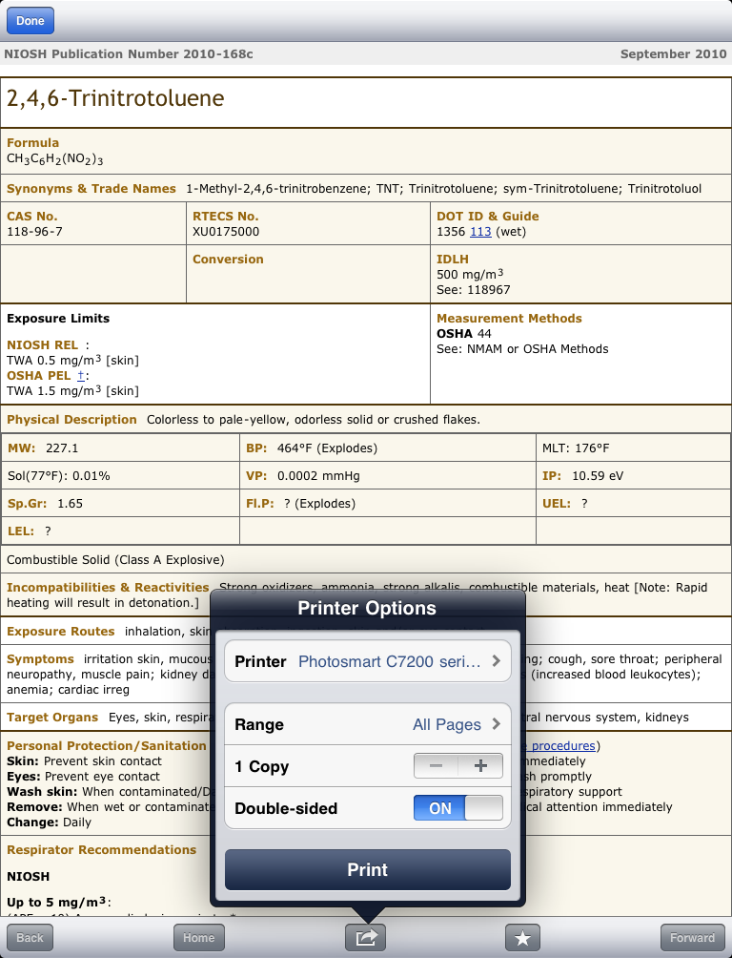Navigate Forward in the bottom toolbar
Viewport: 732px width, 958px height.
point(692,938)
